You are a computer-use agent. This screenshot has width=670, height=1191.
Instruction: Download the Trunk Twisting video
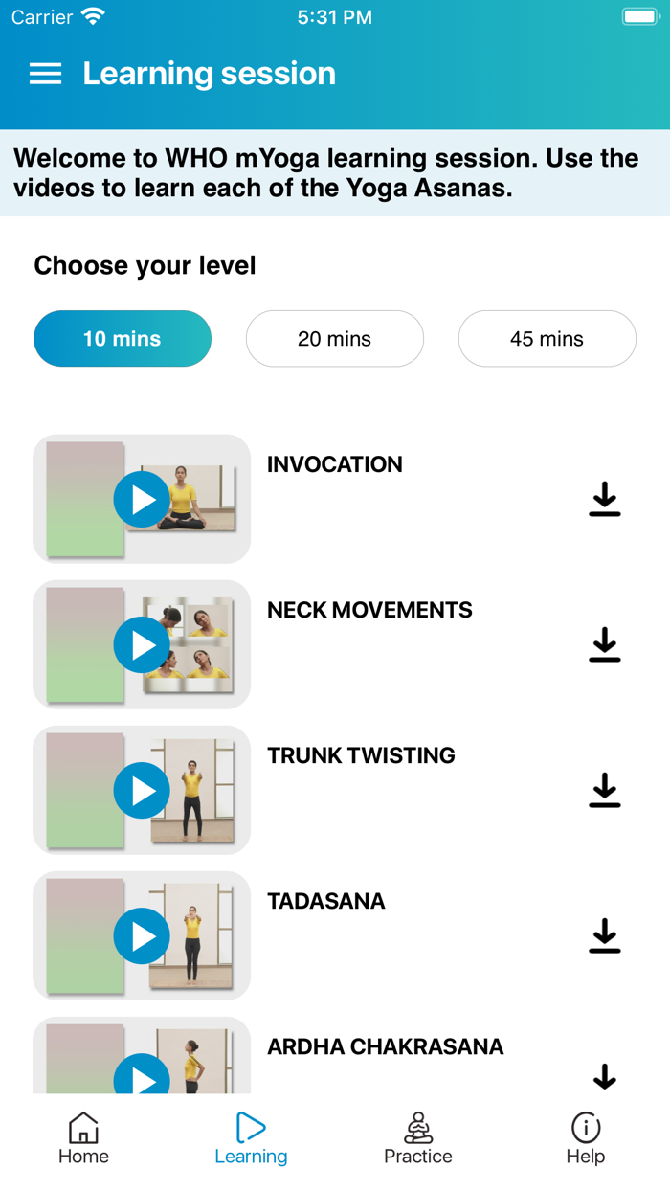(x=604, y=790)
